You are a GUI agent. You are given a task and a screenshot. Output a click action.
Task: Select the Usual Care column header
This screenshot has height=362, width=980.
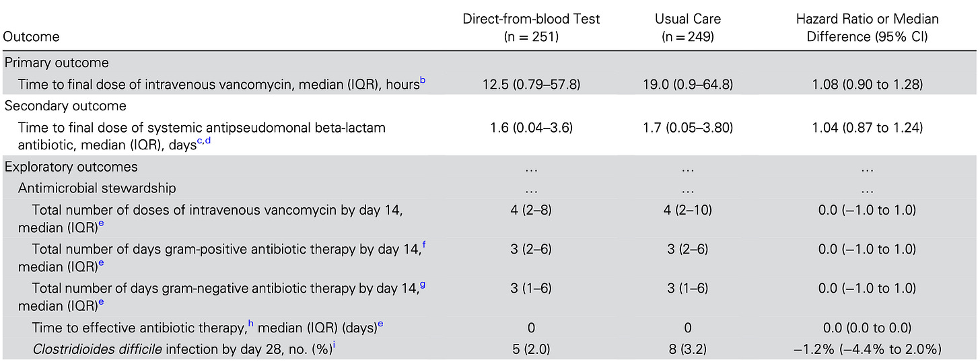pos(687,28)
